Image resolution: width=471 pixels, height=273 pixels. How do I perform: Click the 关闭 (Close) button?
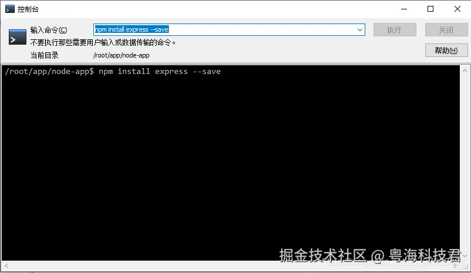[x=446, y=30]
